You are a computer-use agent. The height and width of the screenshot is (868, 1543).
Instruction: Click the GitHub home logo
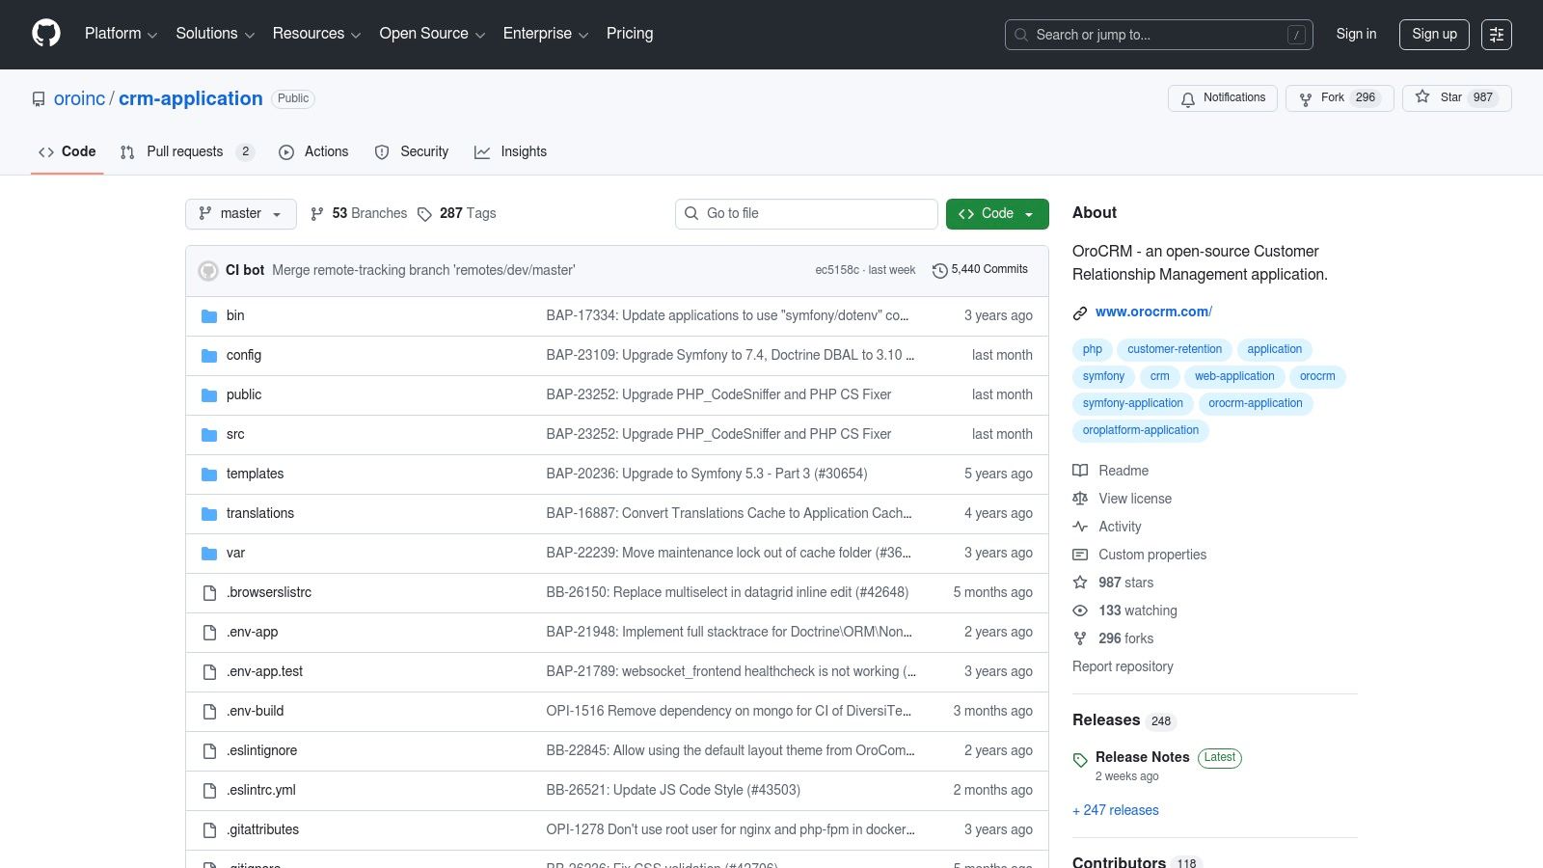point(45,34)
